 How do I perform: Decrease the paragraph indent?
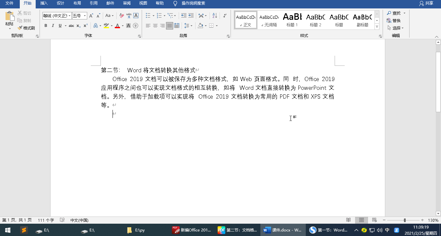(x=184, y=16)
